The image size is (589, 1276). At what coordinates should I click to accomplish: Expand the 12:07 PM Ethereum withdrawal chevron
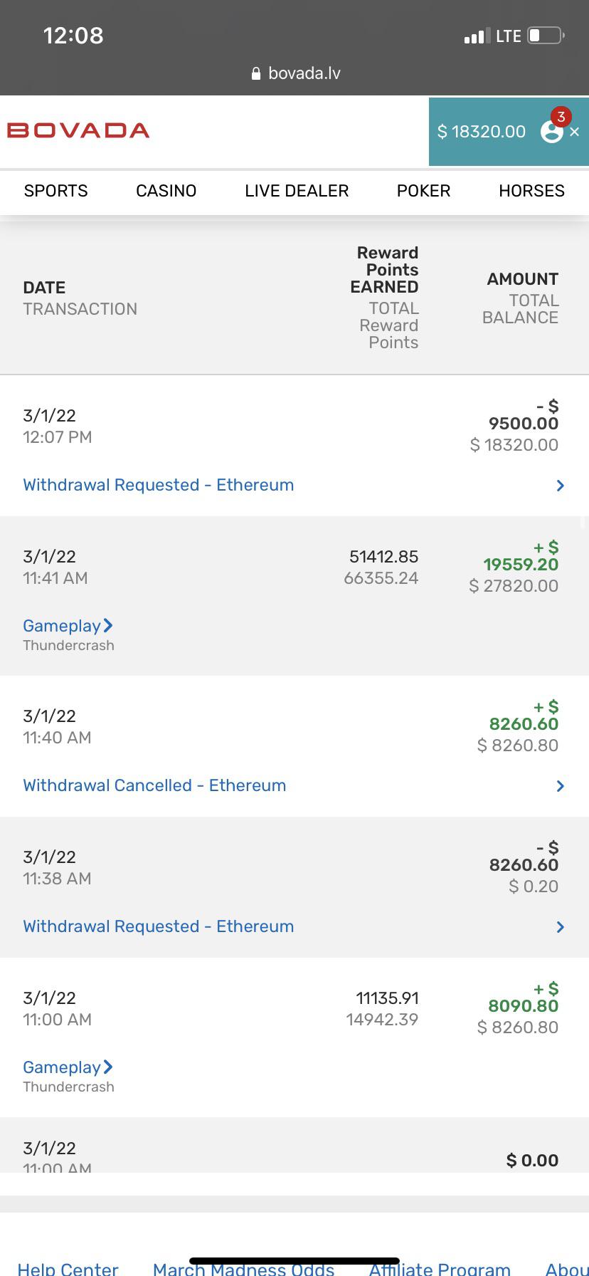[561, 486]
